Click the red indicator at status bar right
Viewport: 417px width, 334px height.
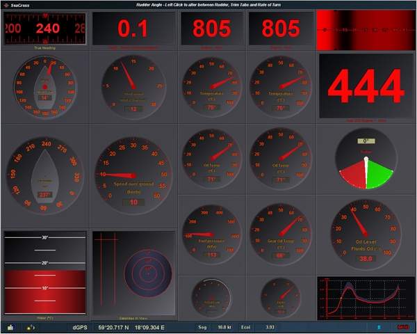[402, 326]
